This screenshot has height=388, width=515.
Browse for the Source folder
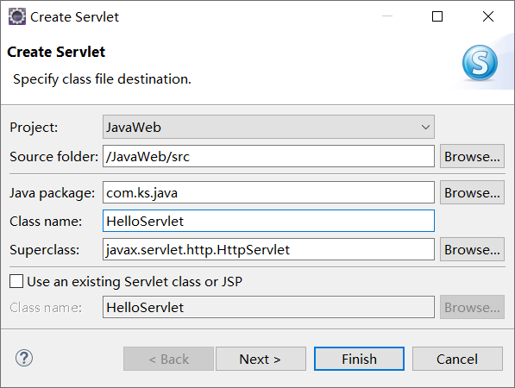(x=472, y=156)
